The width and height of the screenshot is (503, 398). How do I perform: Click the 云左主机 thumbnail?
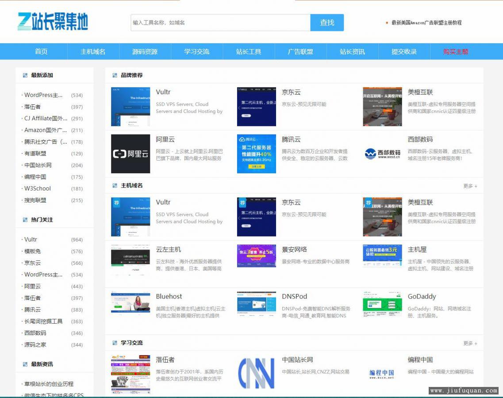(131, 260)
